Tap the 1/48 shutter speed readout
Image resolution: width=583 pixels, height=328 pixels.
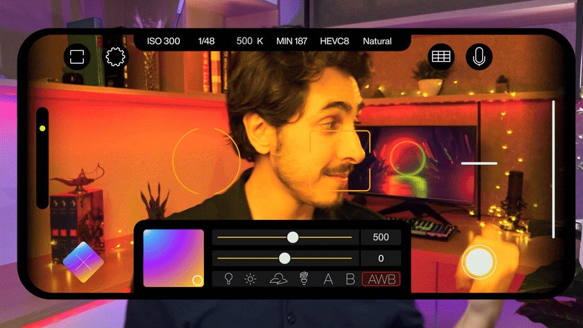[206, 41]
